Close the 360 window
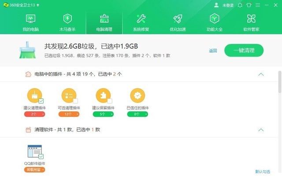282x177 pixels. (x=275, y=5)
